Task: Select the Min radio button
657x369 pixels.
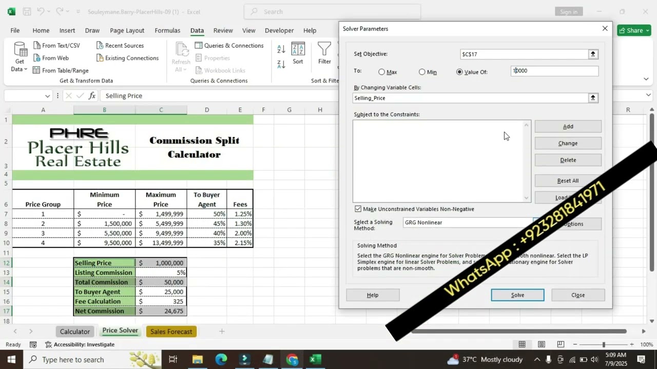Action: (x=422, y=72)
